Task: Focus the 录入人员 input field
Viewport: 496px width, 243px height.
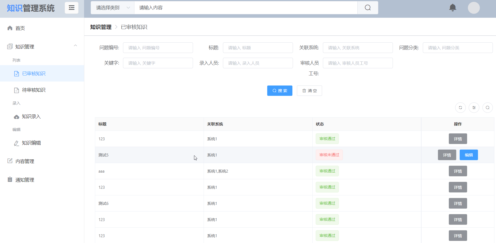Action: point(258,63)
